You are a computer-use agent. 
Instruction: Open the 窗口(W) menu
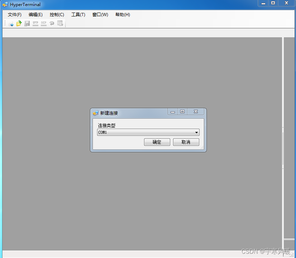(100, 15)
